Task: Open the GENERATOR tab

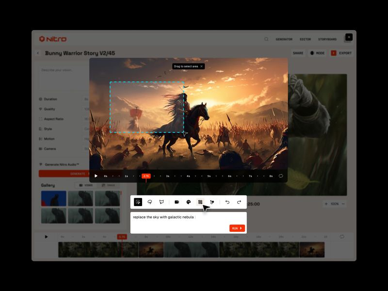Action: coord(285,39)
